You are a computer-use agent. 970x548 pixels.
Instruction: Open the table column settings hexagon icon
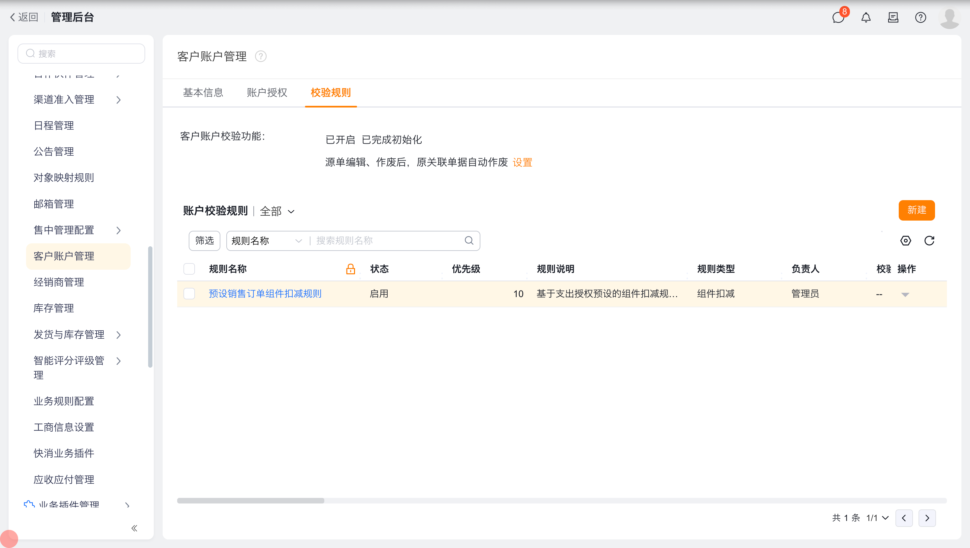point(905,240)
